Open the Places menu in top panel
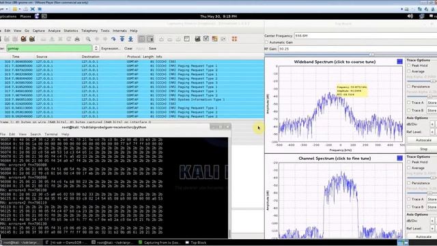Screen dimensions: 437x246 [x=25, y=16]
